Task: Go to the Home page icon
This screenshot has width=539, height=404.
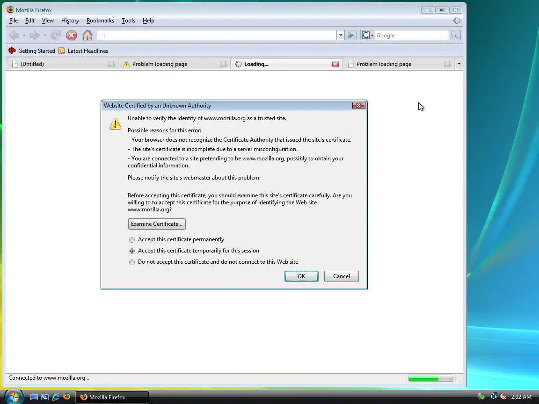Action: [x=87, y=35]
